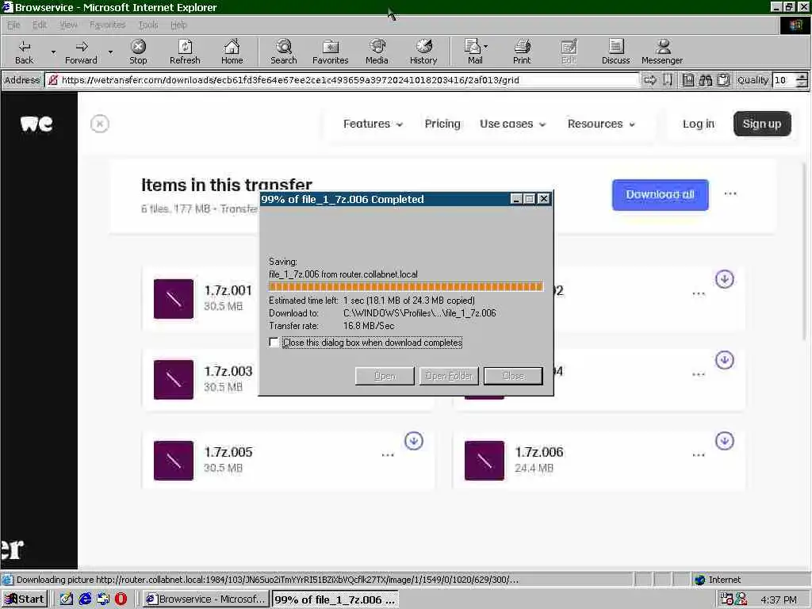Switch to the Browservice taskbar button
Image resolution: width=812 pixels, height=609 pixels.
click(x=205, y=599)
